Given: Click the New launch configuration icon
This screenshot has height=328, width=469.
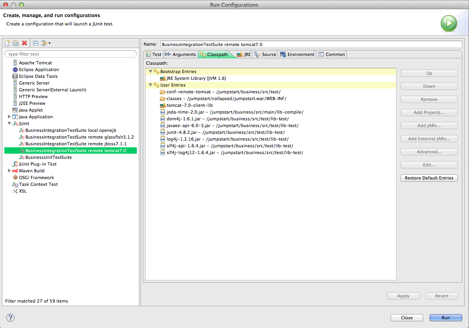Looking at the screenshot, I should [x=7, y=43].
